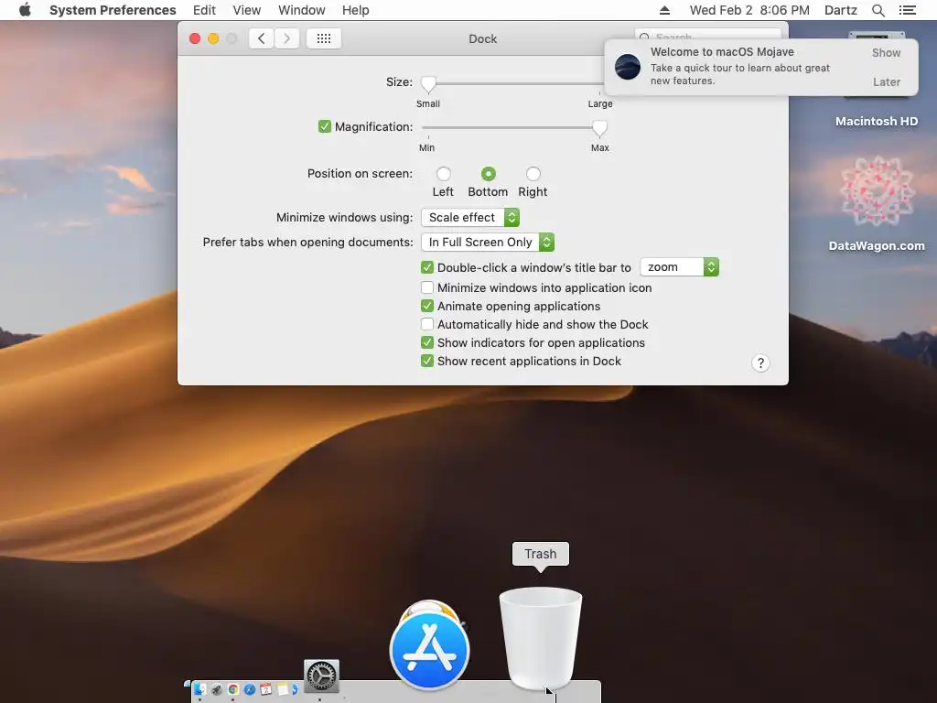Select Left dock position
937x703 pixels.
[444, 174]
